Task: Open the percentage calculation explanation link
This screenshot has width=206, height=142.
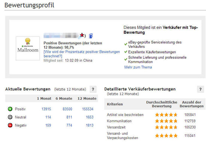Action: (x=82, y=54)
